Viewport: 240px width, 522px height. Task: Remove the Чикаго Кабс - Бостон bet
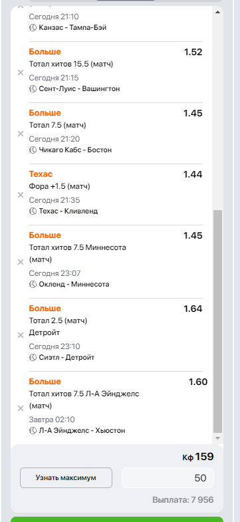click(x=21, y=134)
